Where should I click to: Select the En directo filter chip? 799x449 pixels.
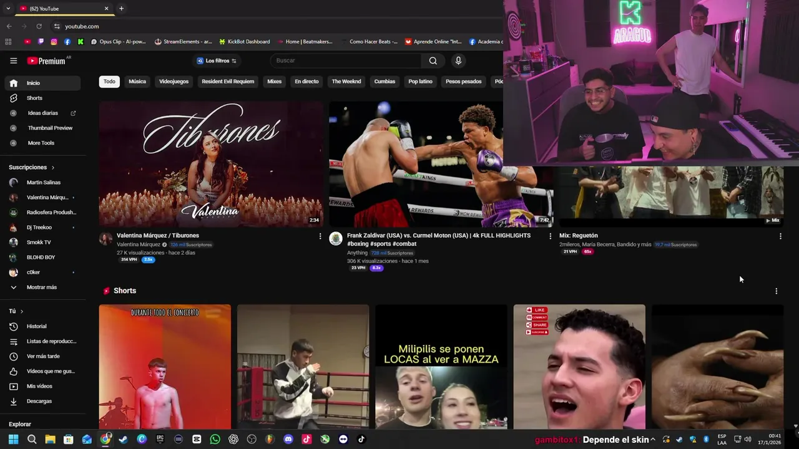[x=306, y=82]
